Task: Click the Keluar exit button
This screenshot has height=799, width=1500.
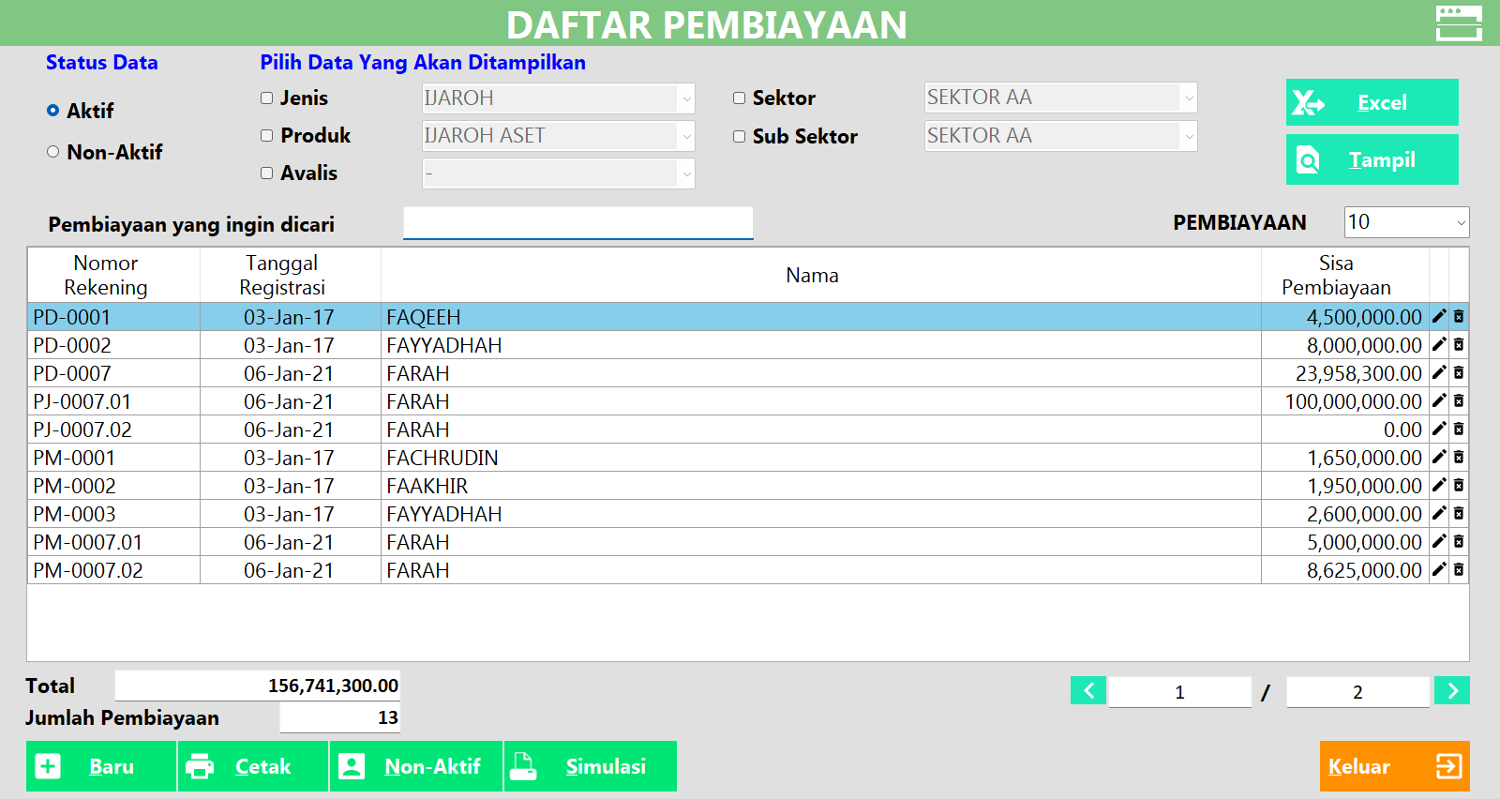Action: click(x=1394, y=766)
